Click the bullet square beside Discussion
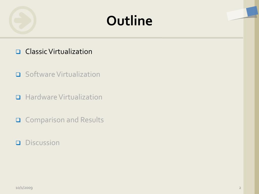Screen dimensions: 259x194 tap(18, 143)
